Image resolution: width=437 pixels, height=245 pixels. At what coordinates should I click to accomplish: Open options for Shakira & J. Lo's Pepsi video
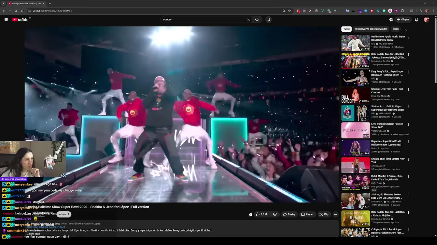pyautogui.click(x=409, y=107)
